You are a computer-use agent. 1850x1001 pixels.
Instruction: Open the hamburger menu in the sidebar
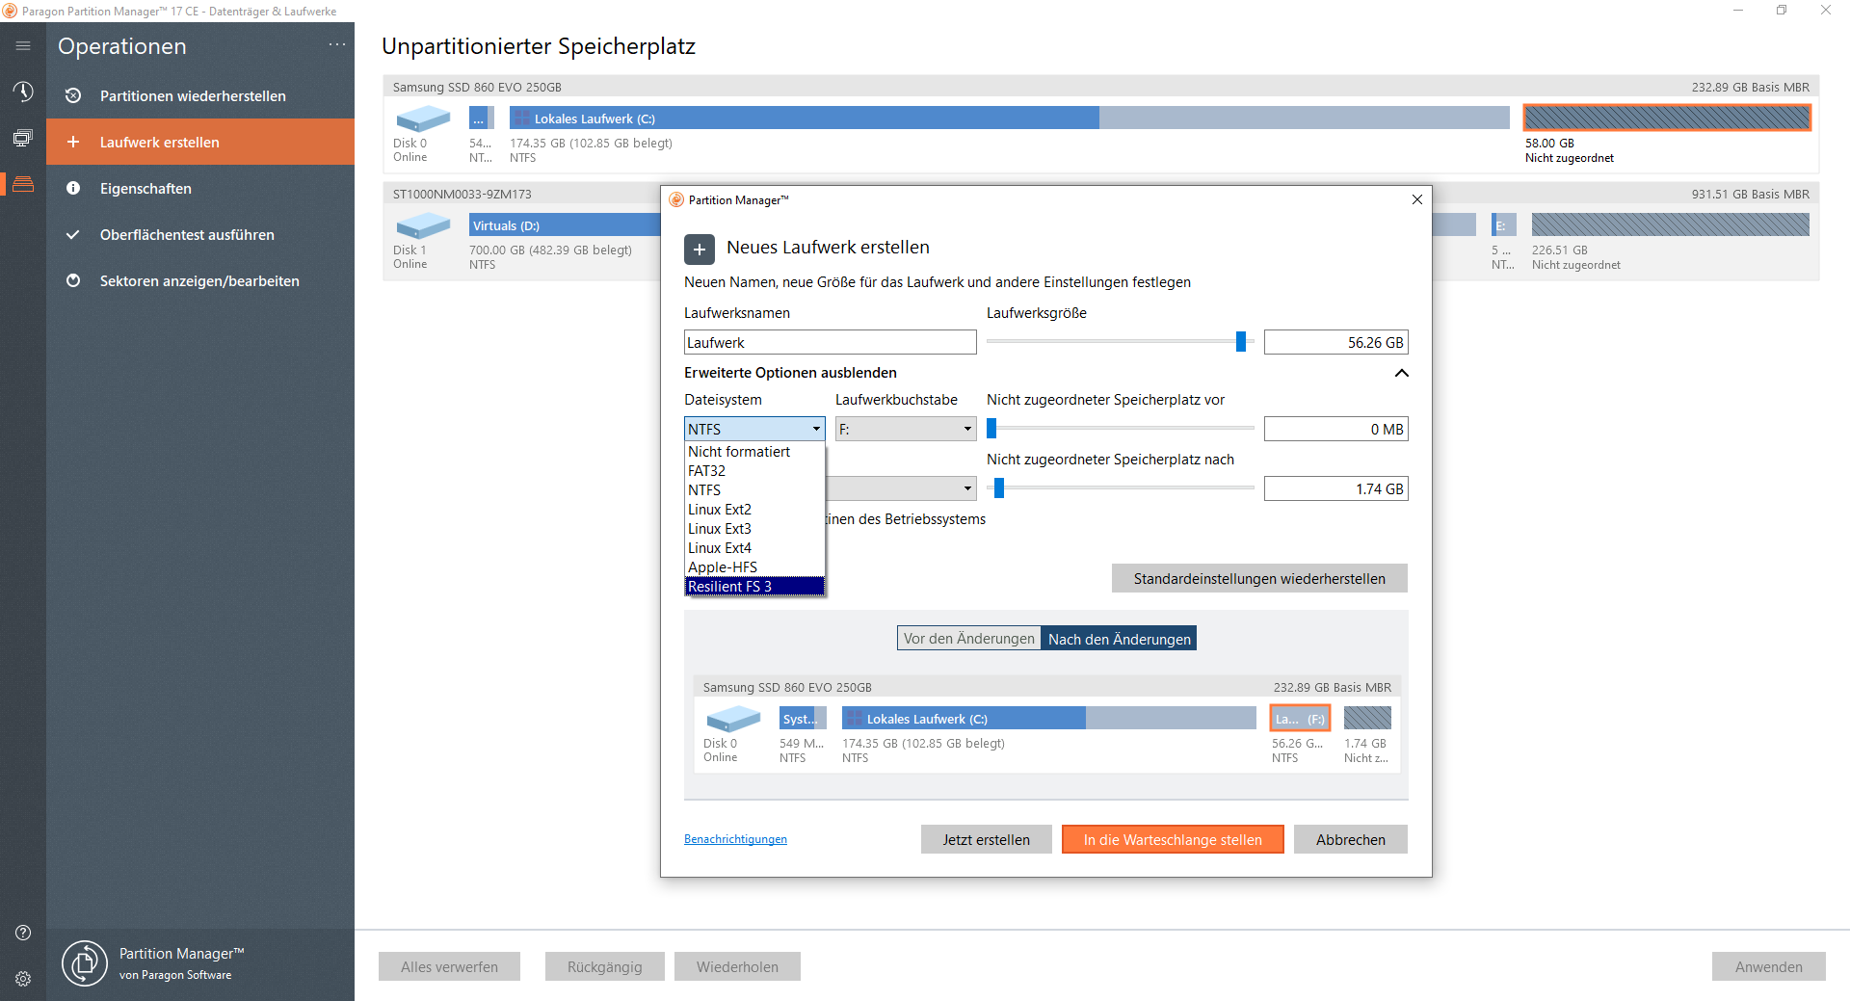22,44
